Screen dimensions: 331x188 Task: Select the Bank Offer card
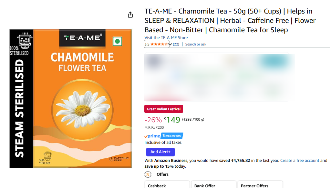(213, 185)
